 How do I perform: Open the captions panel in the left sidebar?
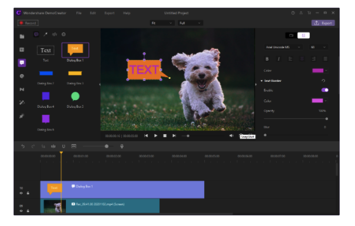pos(22,49)
